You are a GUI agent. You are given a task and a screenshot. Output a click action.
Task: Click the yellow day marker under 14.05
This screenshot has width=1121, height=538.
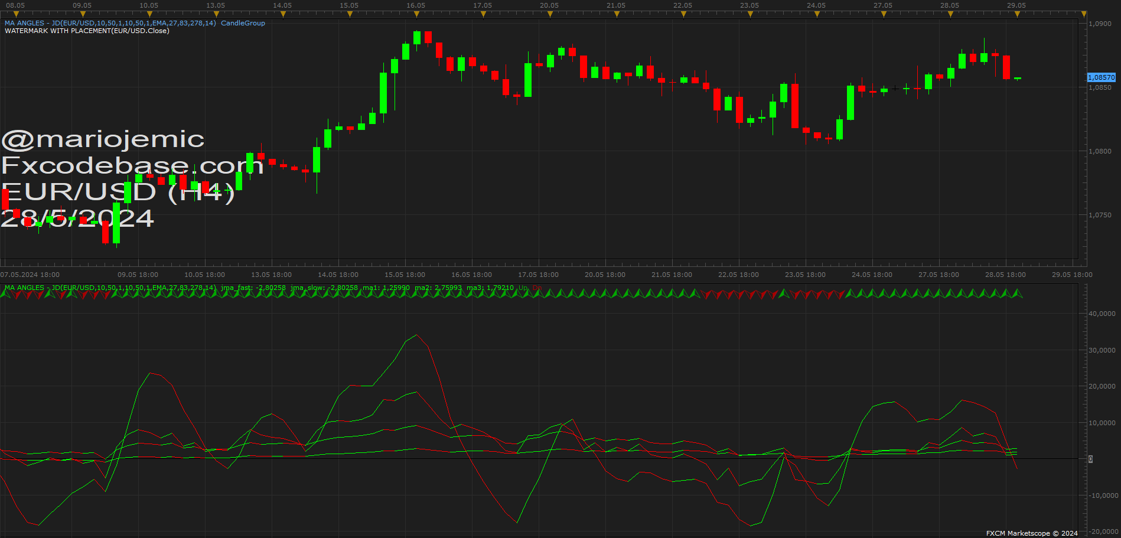pos(283,14)
